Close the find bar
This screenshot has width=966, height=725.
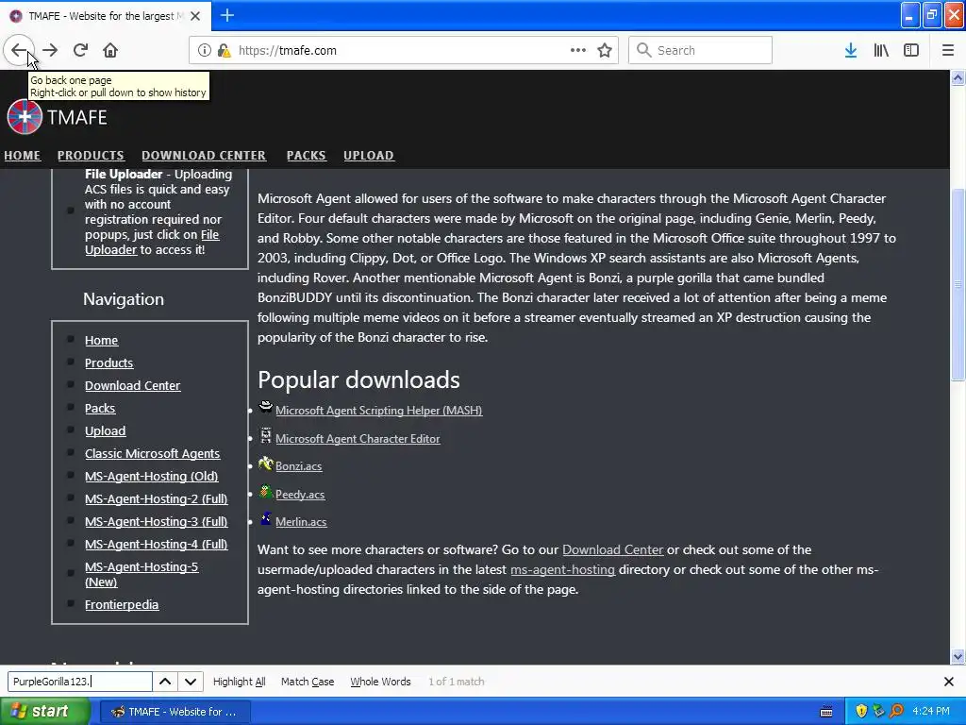coord(949,682)
